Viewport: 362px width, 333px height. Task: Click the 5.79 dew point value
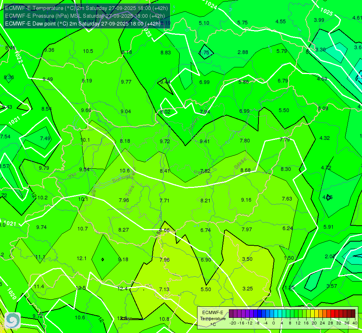(x=282, y=51)
